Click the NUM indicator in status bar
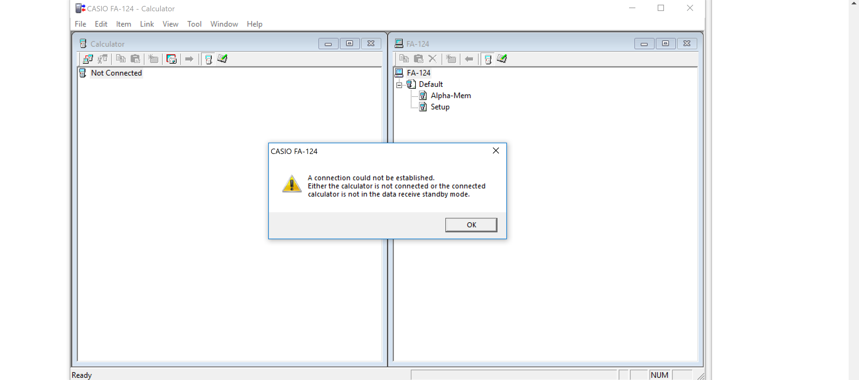Screen dimensions: 859x380 pyautogui.click(x=659, y=375)
